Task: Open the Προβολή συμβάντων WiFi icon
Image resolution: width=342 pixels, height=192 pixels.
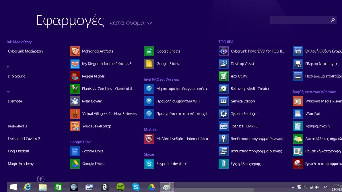Action: (149, 101)
